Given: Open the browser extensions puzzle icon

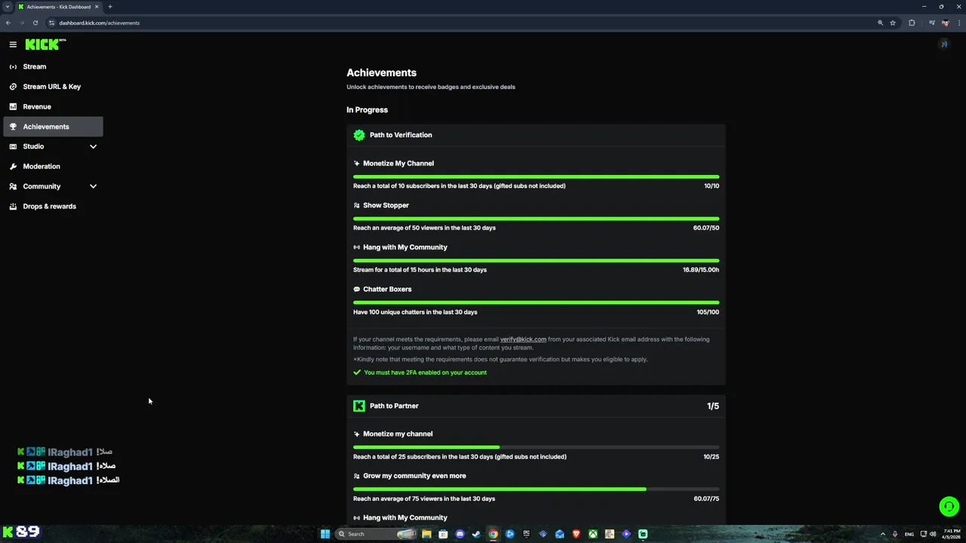Looking at the screenshot, I should [x=912, y=23].
